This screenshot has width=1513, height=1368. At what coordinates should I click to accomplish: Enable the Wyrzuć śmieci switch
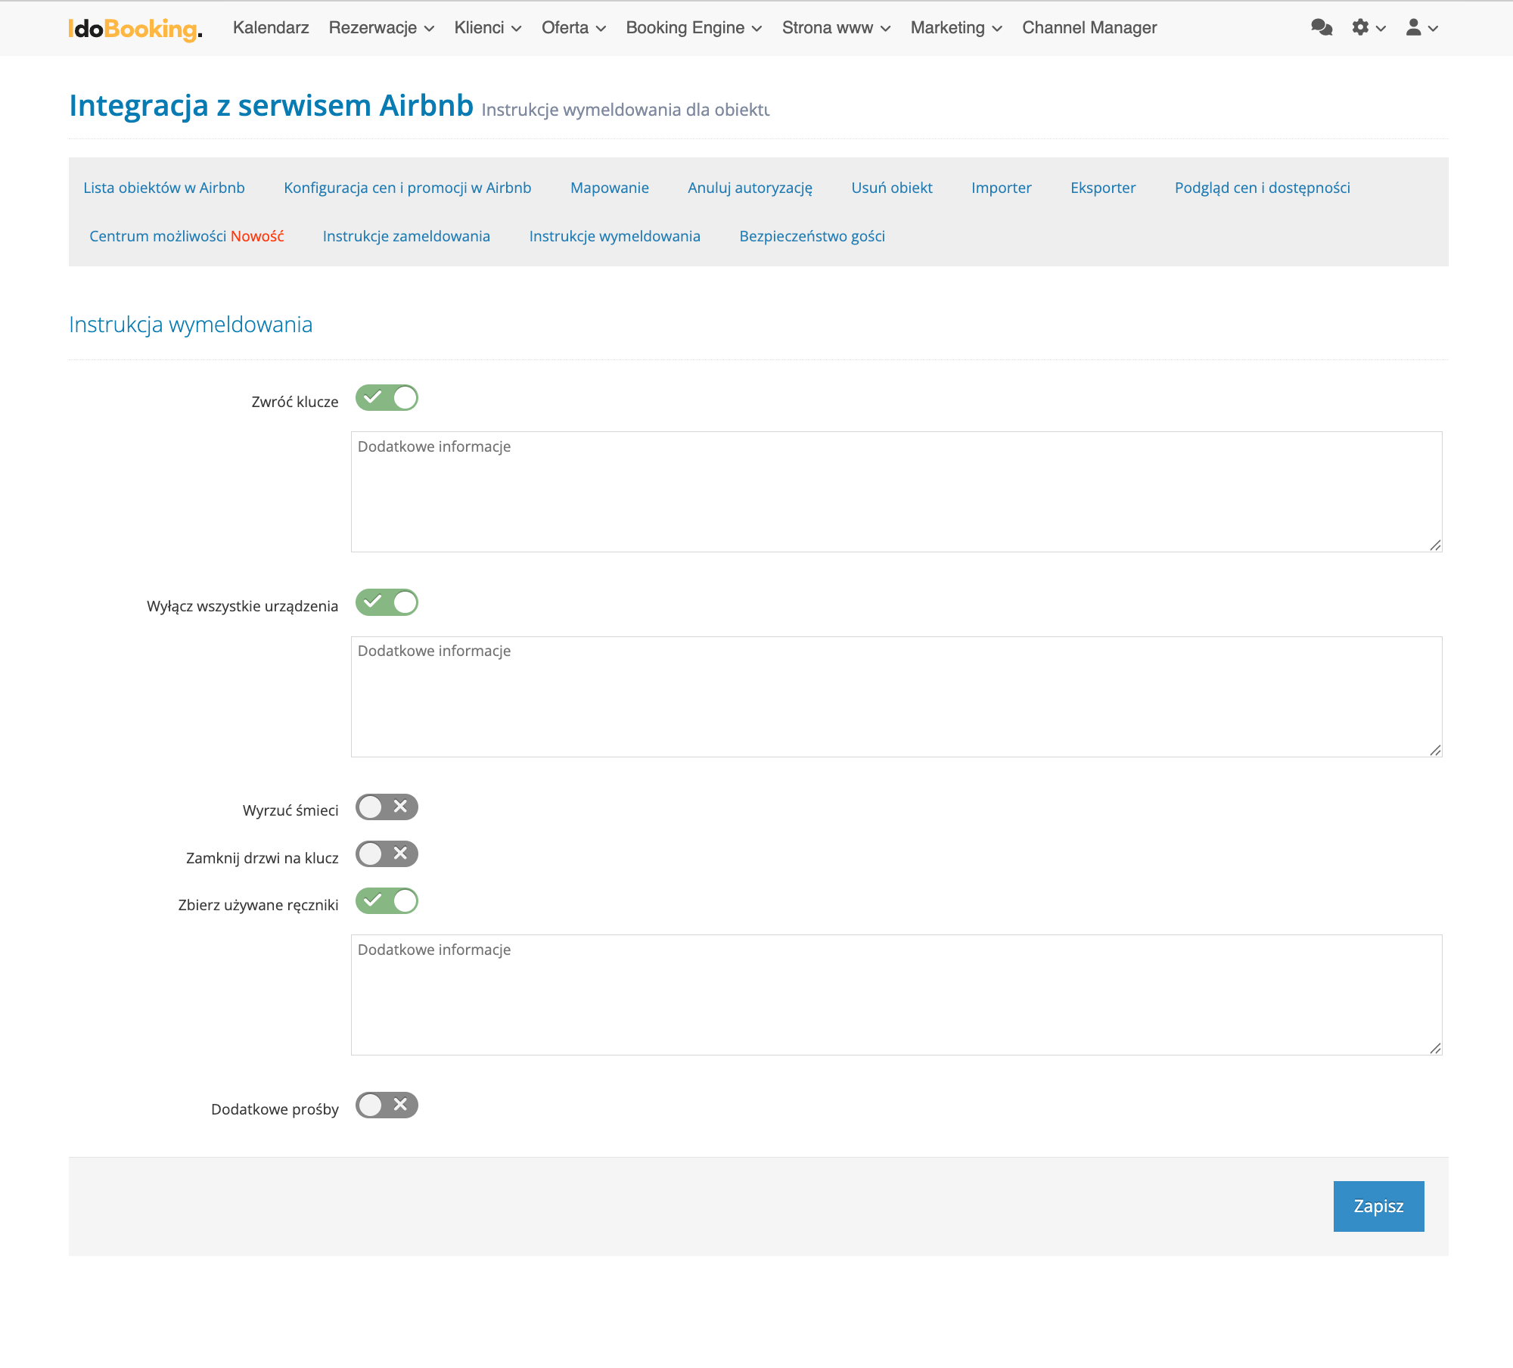point(387,807)
